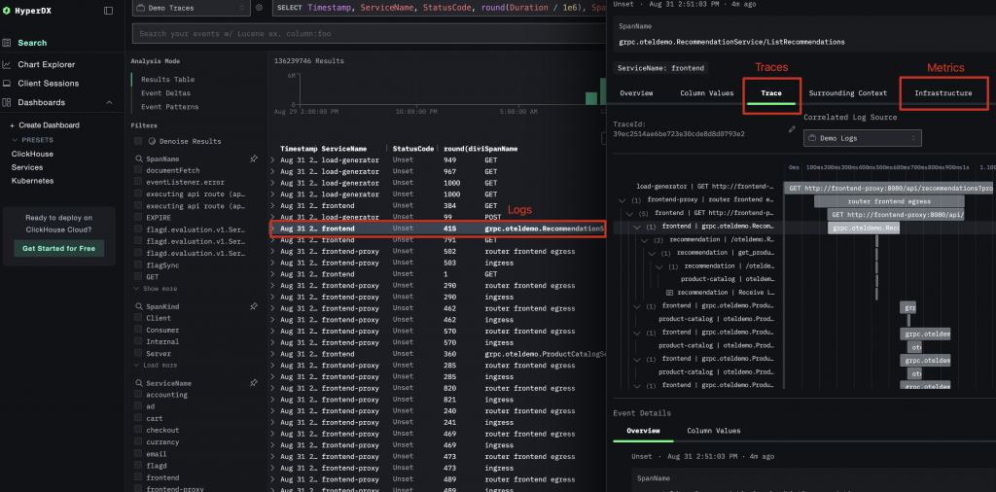Open source settings gear beside Demo Traces
This screenshot has height=492, width=996.
click(x=259, y=8)
